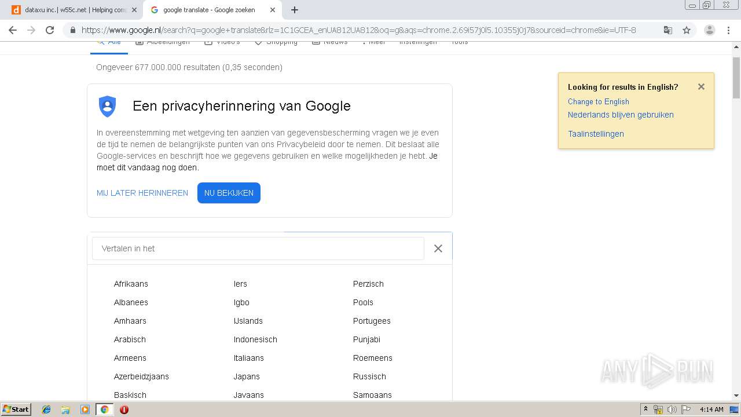741x417 pixels.
Task: Select Igbo language
Action: (241, 302)
